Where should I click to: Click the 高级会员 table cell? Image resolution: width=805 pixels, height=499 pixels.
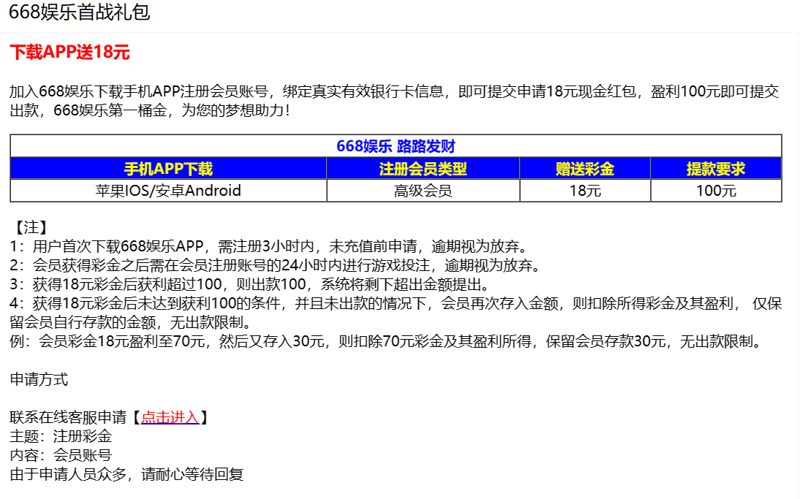point(423,191)
